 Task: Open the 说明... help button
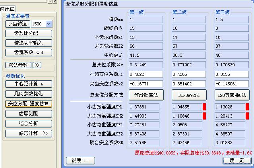tap(80, 160)
